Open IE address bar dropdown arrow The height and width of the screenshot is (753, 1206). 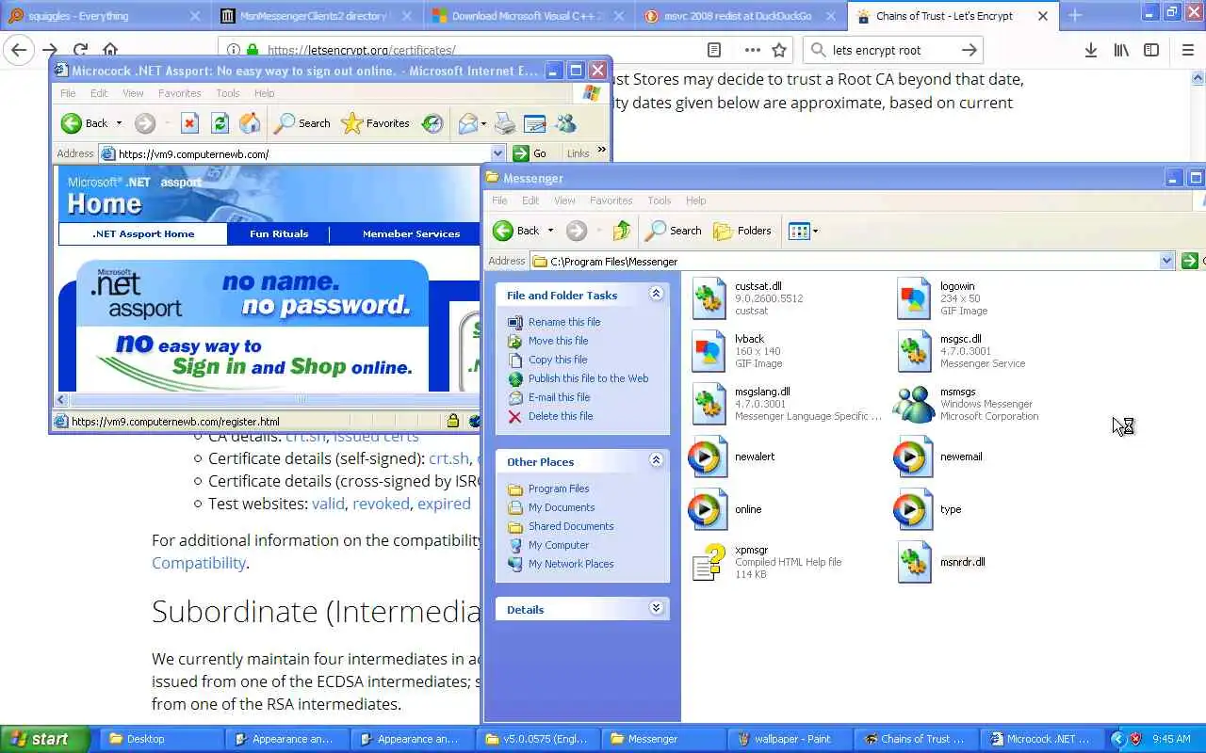pyautogui.click(x=498, y=153)
